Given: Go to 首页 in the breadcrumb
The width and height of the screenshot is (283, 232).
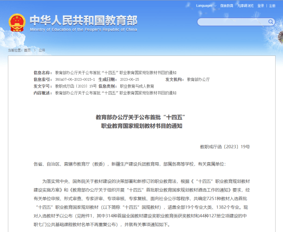Looking at the screenshot, I should tap(27, 50).
